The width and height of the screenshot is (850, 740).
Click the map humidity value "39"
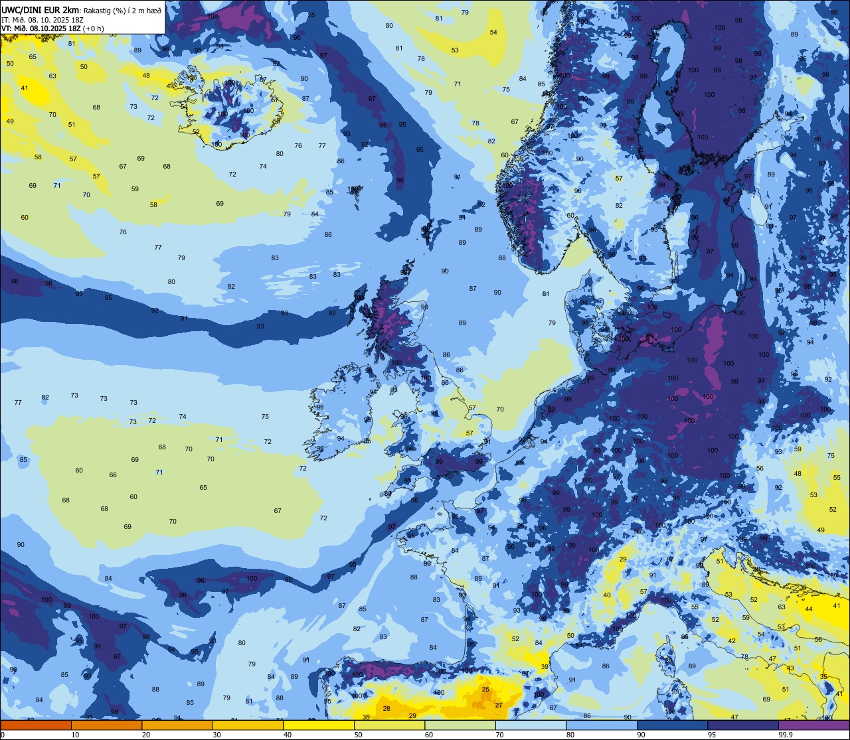pyautogui.click(x=545, y=667)
